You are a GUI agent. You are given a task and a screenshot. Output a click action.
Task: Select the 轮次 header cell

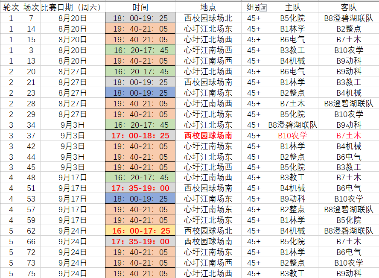(11, 8)
